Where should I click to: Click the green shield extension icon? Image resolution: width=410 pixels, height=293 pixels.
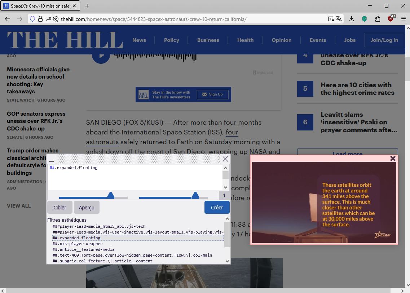[364, 19]
